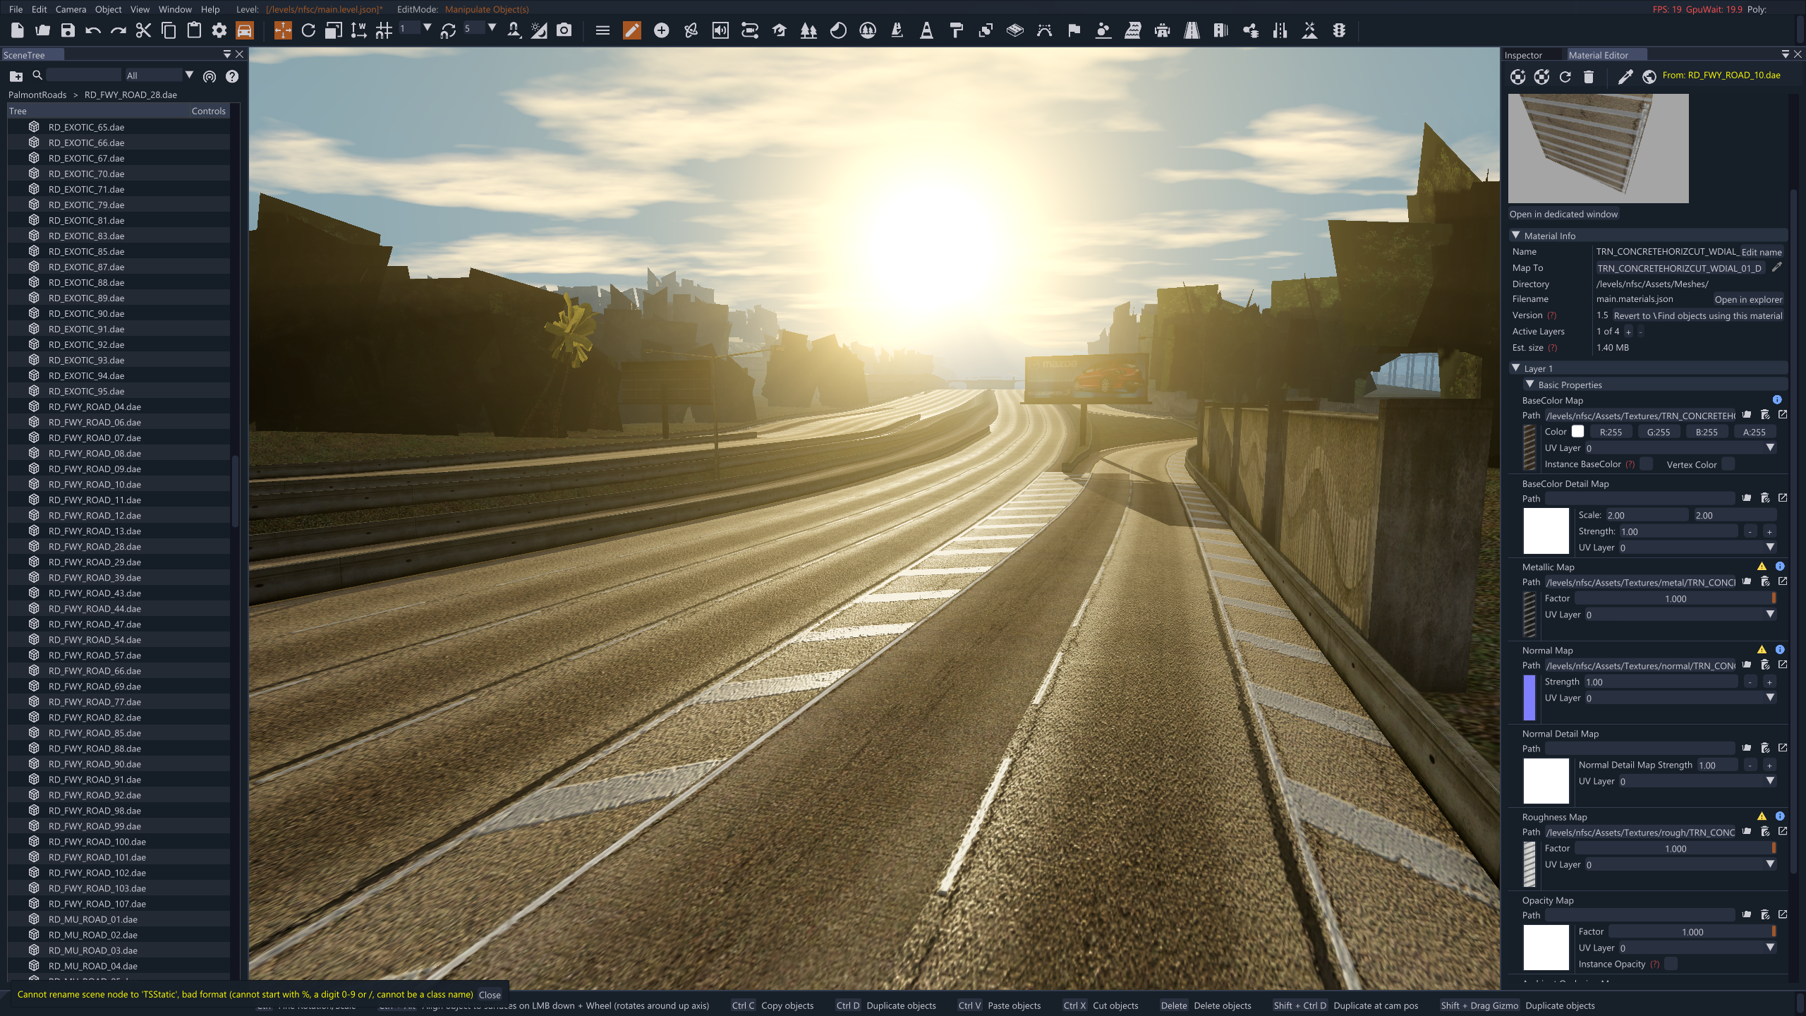The image size is (1806, 1016).
Task: Click Open in dedicated window link
Action: [1563, 214]
